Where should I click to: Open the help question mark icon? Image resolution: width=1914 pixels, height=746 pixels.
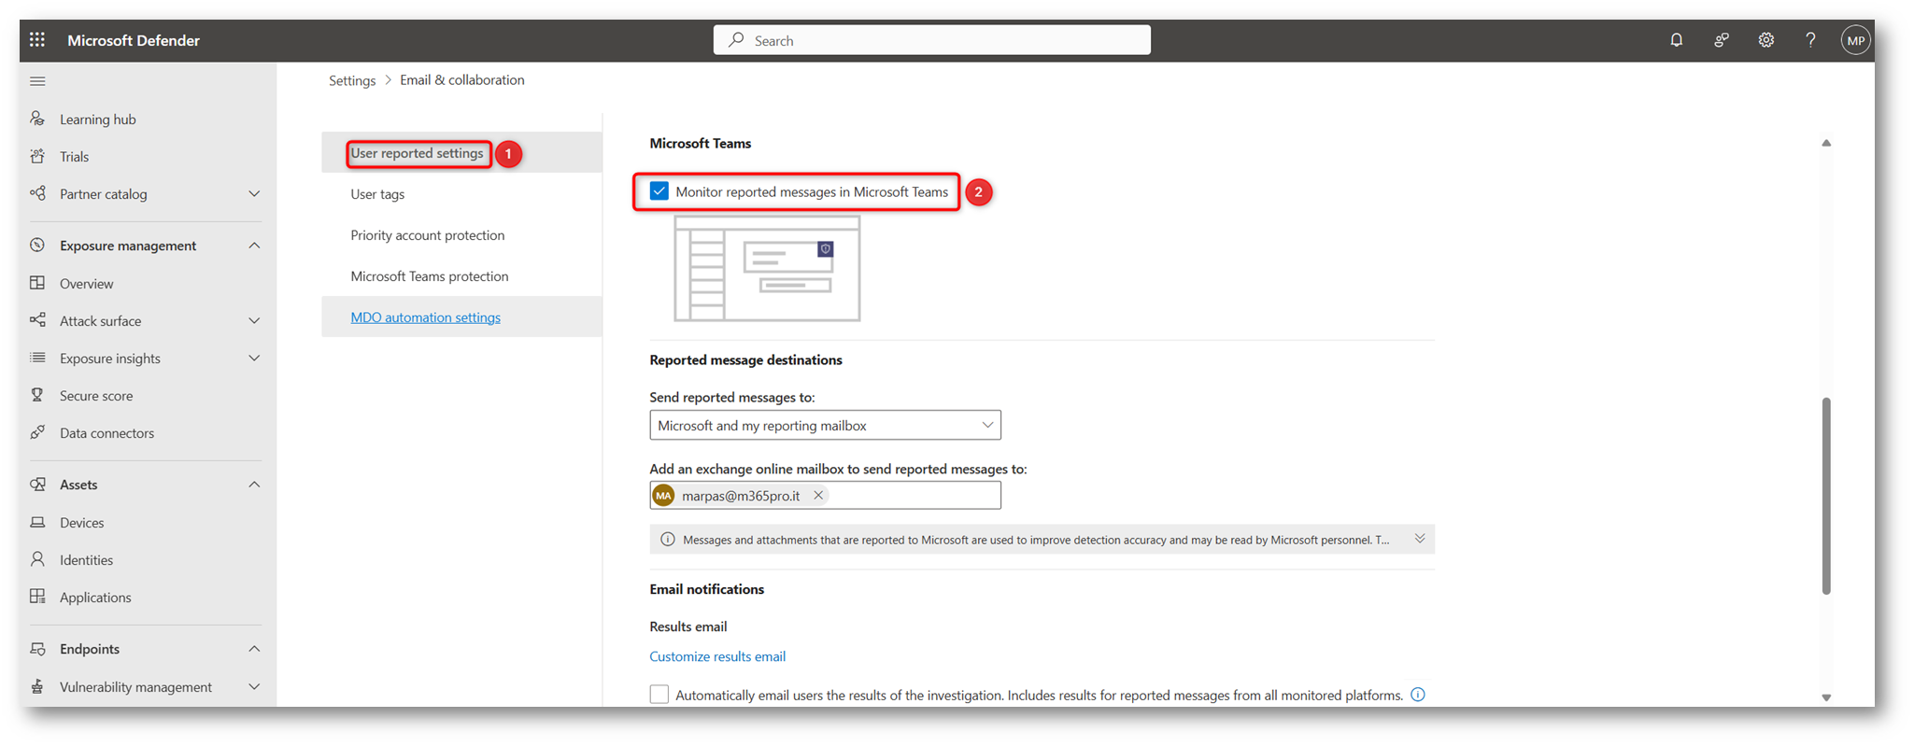coord(1810,40)
